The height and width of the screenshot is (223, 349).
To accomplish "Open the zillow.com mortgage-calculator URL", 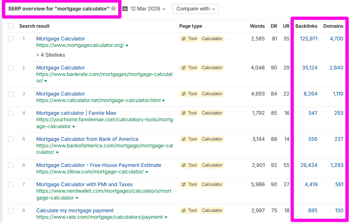I will (90, 171).
